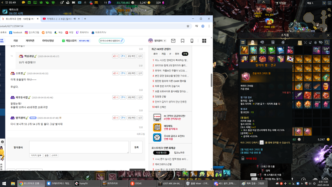Select the red gift box item
Image resolution: width=332 pixels, height=187 pixels.
(x=262, y=59)
